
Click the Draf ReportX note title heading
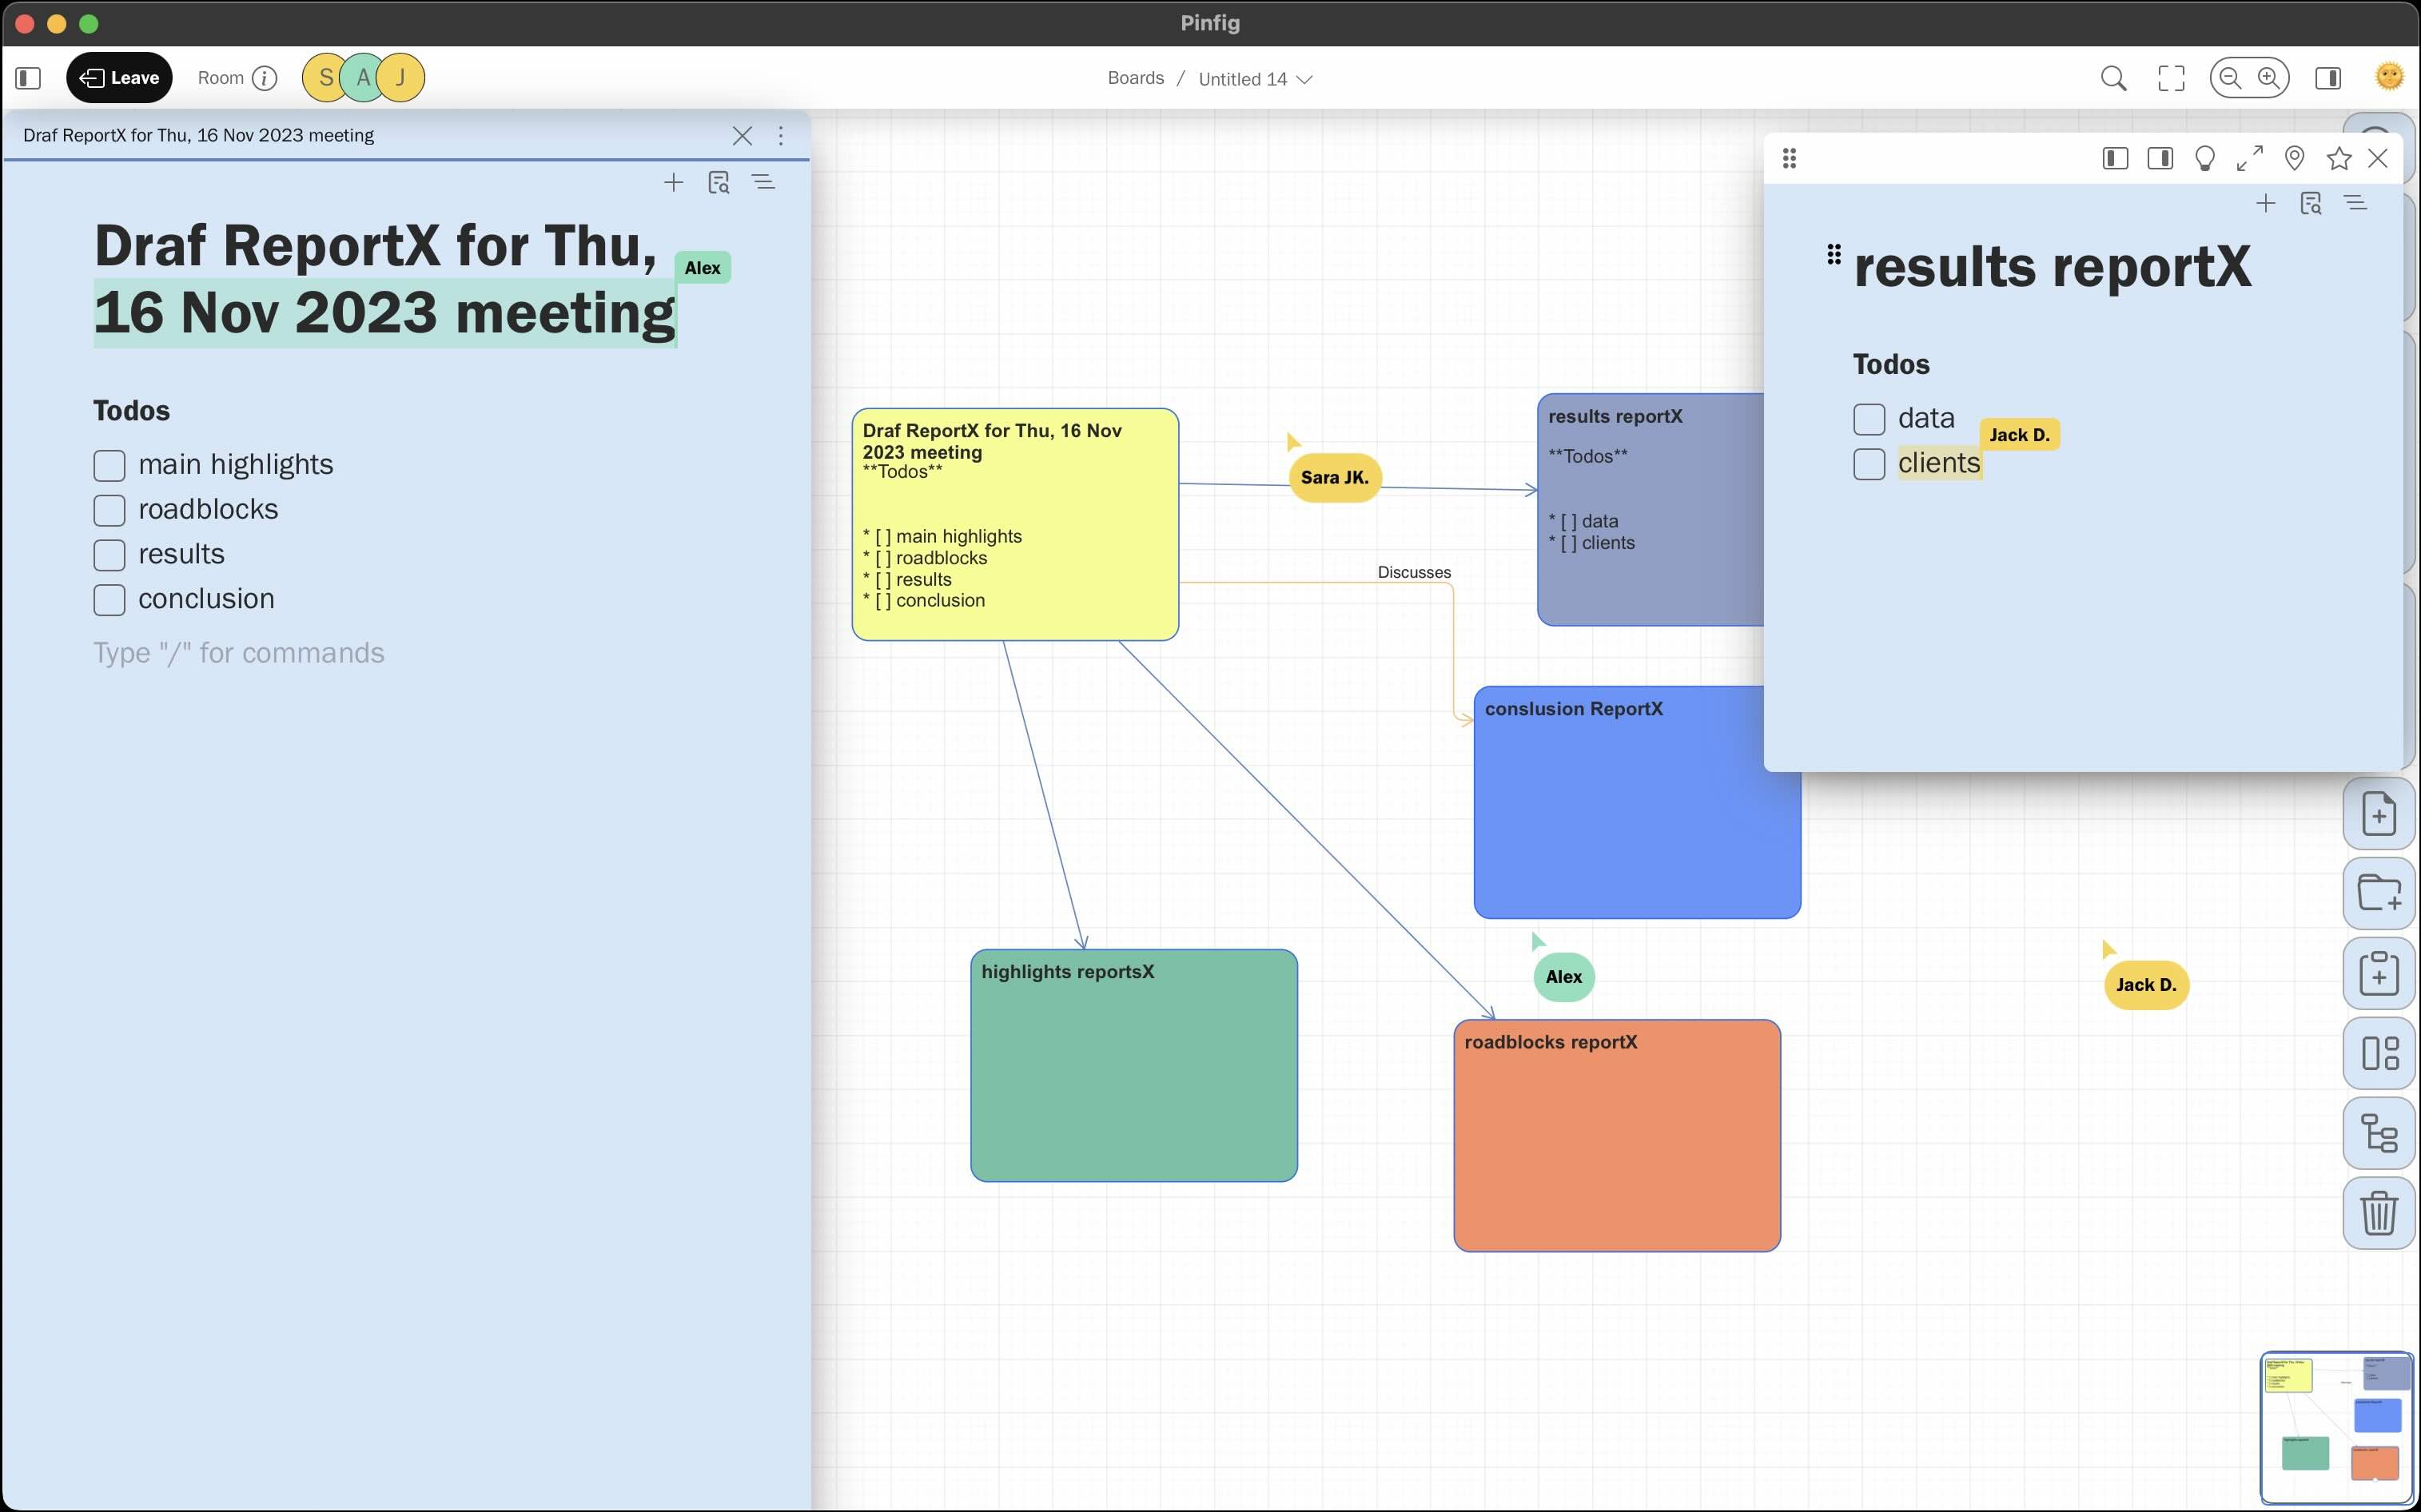(x=385, y=279)
